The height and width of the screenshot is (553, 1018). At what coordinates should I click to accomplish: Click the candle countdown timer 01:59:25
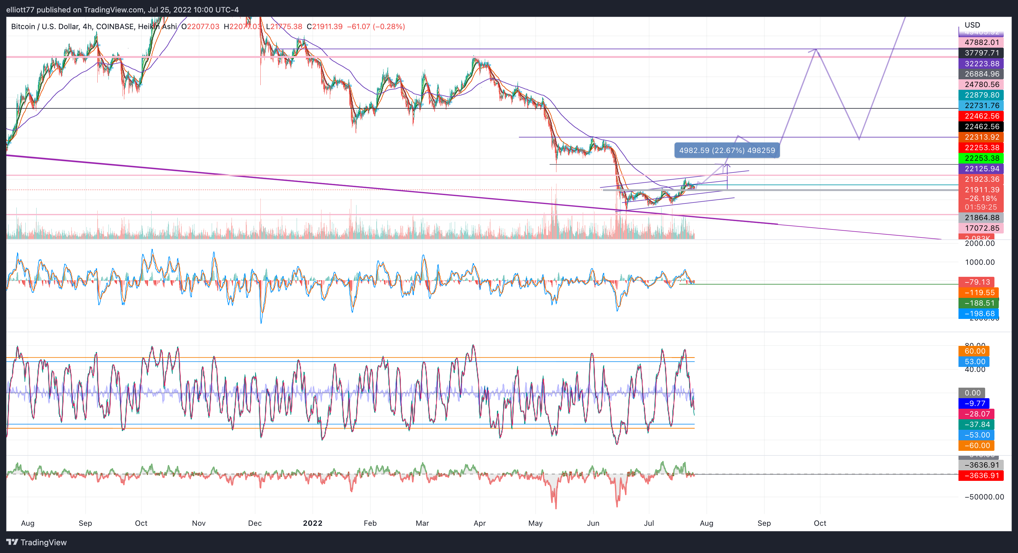pyautogui.click(x=981, y=207)
